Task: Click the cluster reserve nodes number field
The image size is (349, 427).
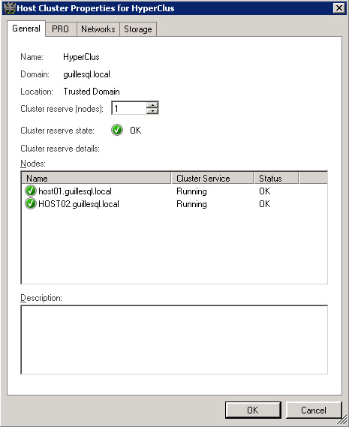Action: (x=129, y=108)
